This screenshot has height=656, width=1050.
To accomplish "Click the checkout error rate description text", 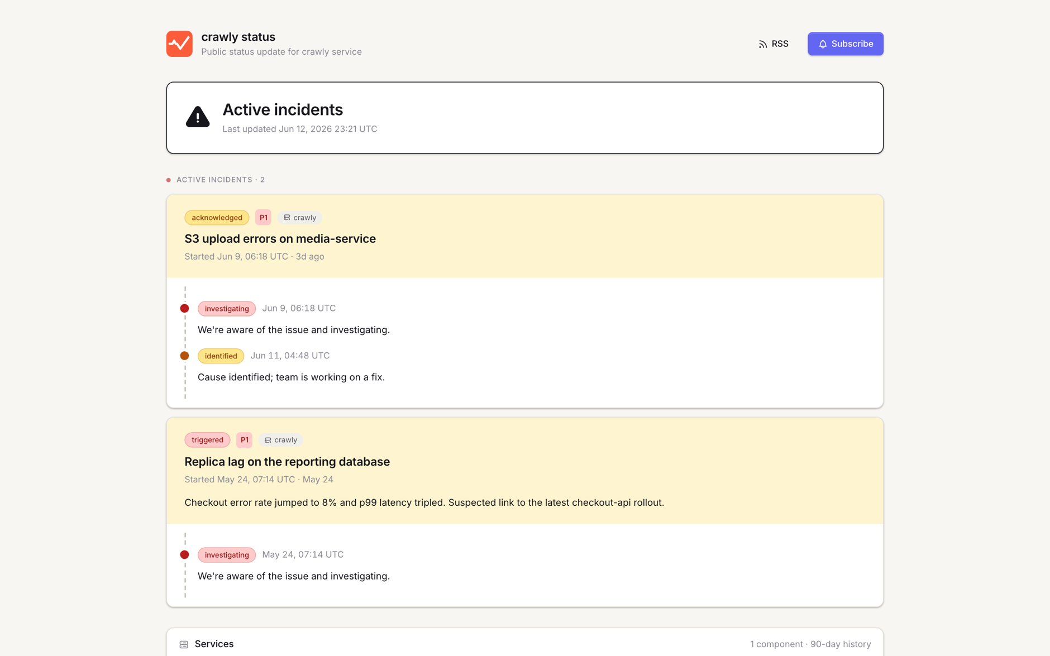I will (424, 502).
